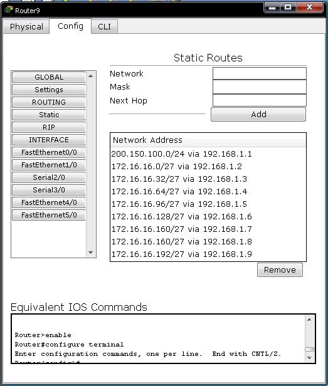Configure Serial3/0 interface
This screenshot has height=386, width=328.
point(49,190)
